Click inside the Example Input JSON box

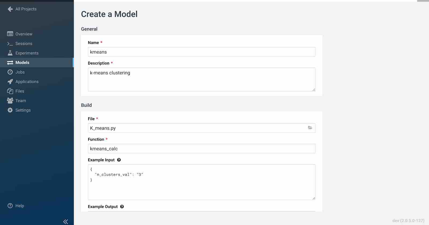point(202,182)
